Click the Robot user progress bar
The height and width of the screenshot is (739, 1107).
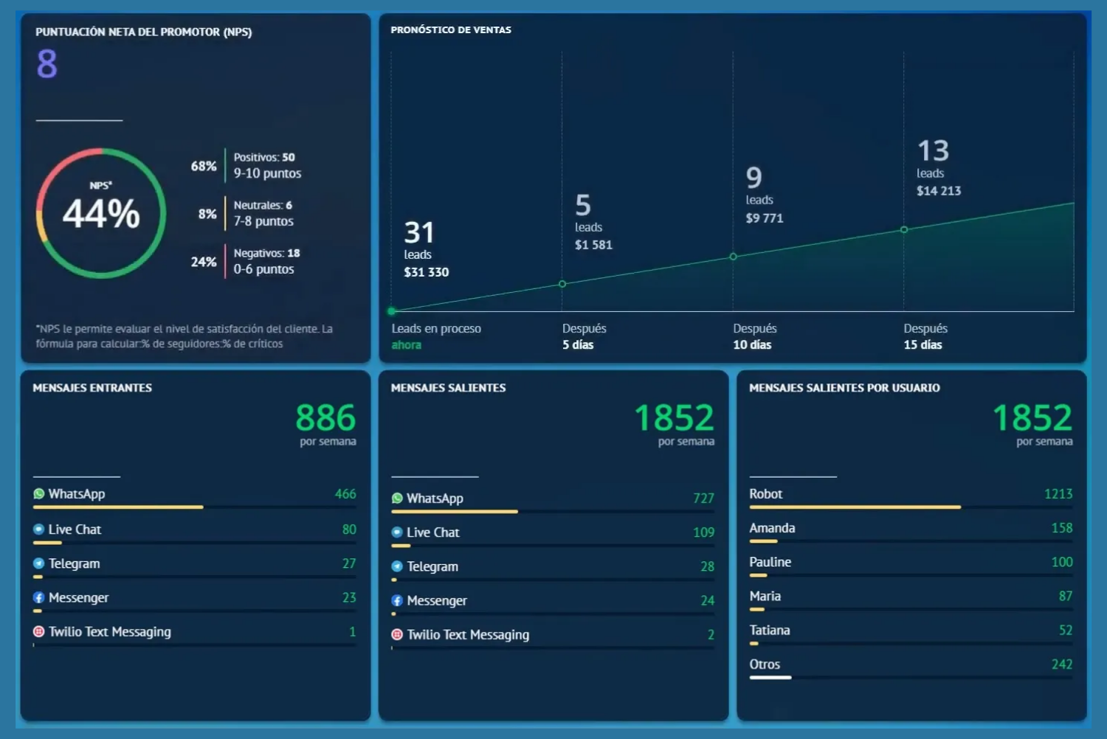[x=911, y=507]
